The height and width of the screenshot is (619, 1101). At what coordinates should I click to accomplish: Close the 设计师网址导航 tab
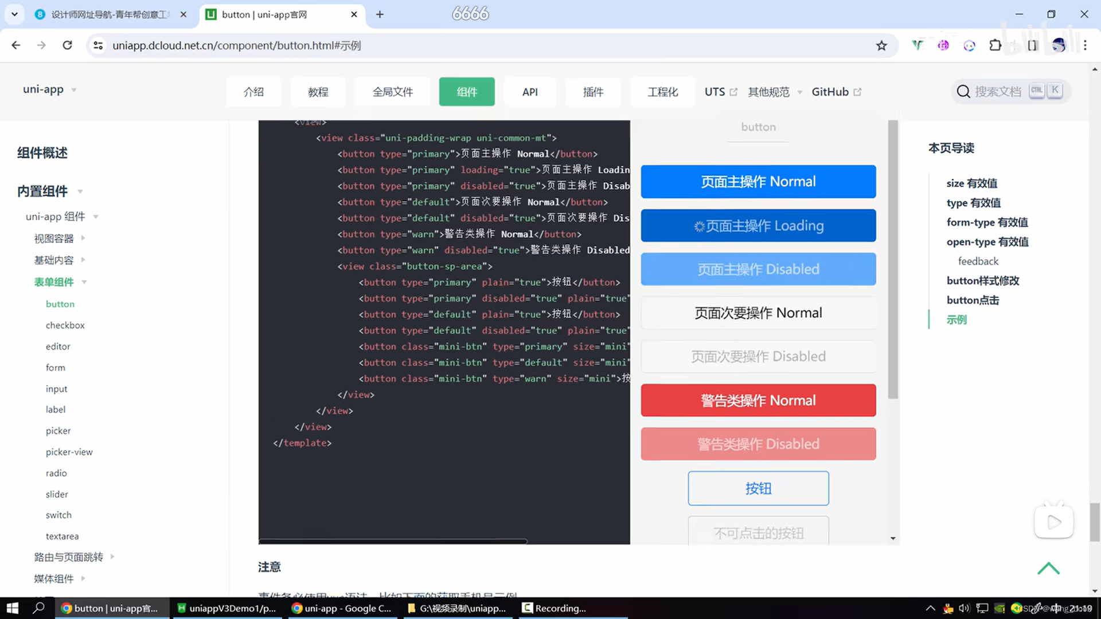pyautogui.click(x=183, y=14)
